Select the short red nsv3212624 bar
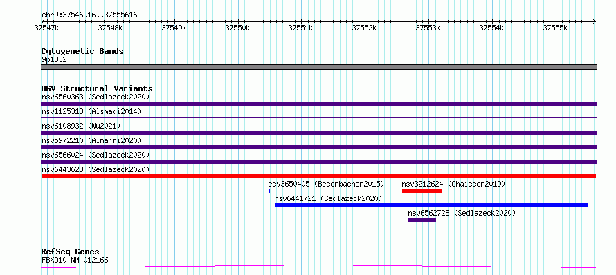This screenshot has width=616, height=275. point(422,191)
